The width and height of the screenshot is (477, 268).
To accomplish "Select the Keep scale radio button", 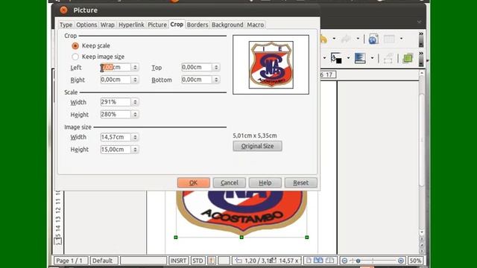I will 75,46.
